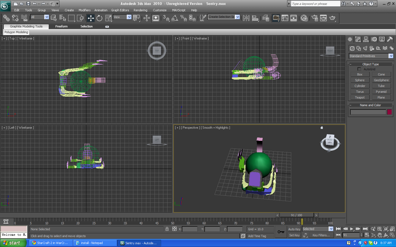Open Rendered Frame Window
Screen dimensions: 396x247
323,18
